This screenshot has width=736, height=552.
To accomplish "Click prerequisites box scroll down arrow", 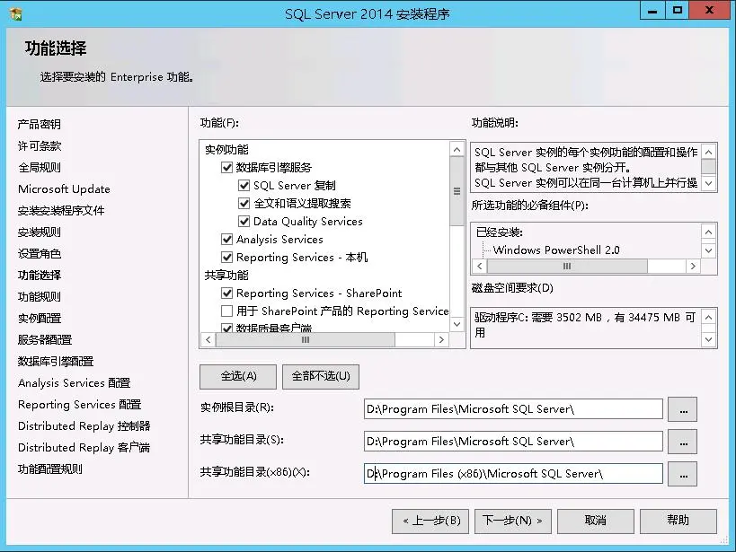I will point(708,250).
